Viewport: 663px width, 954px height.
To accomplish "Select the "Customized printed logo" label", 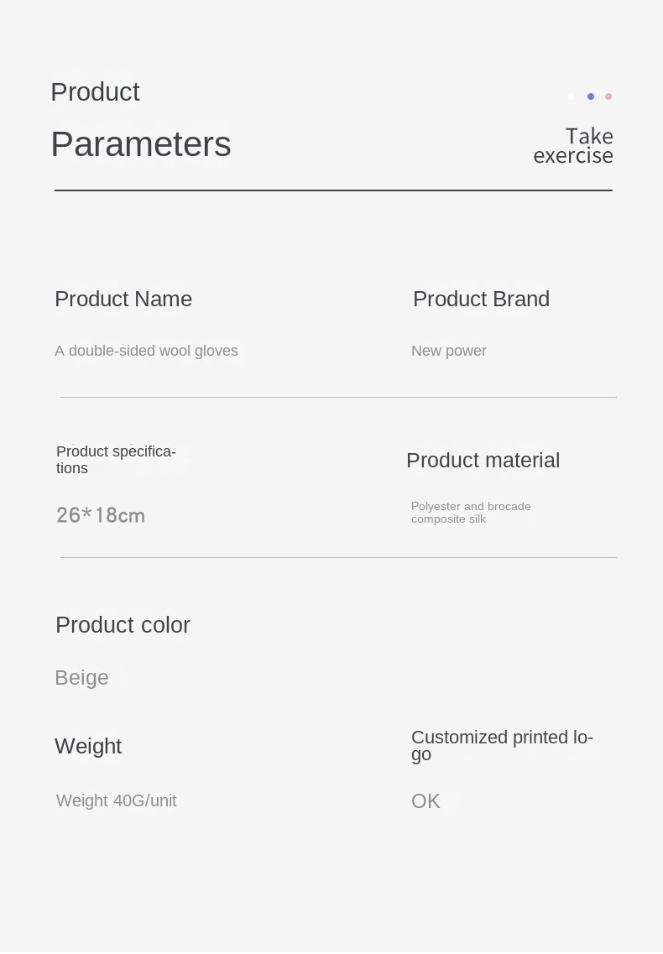I will coord(502,745).
